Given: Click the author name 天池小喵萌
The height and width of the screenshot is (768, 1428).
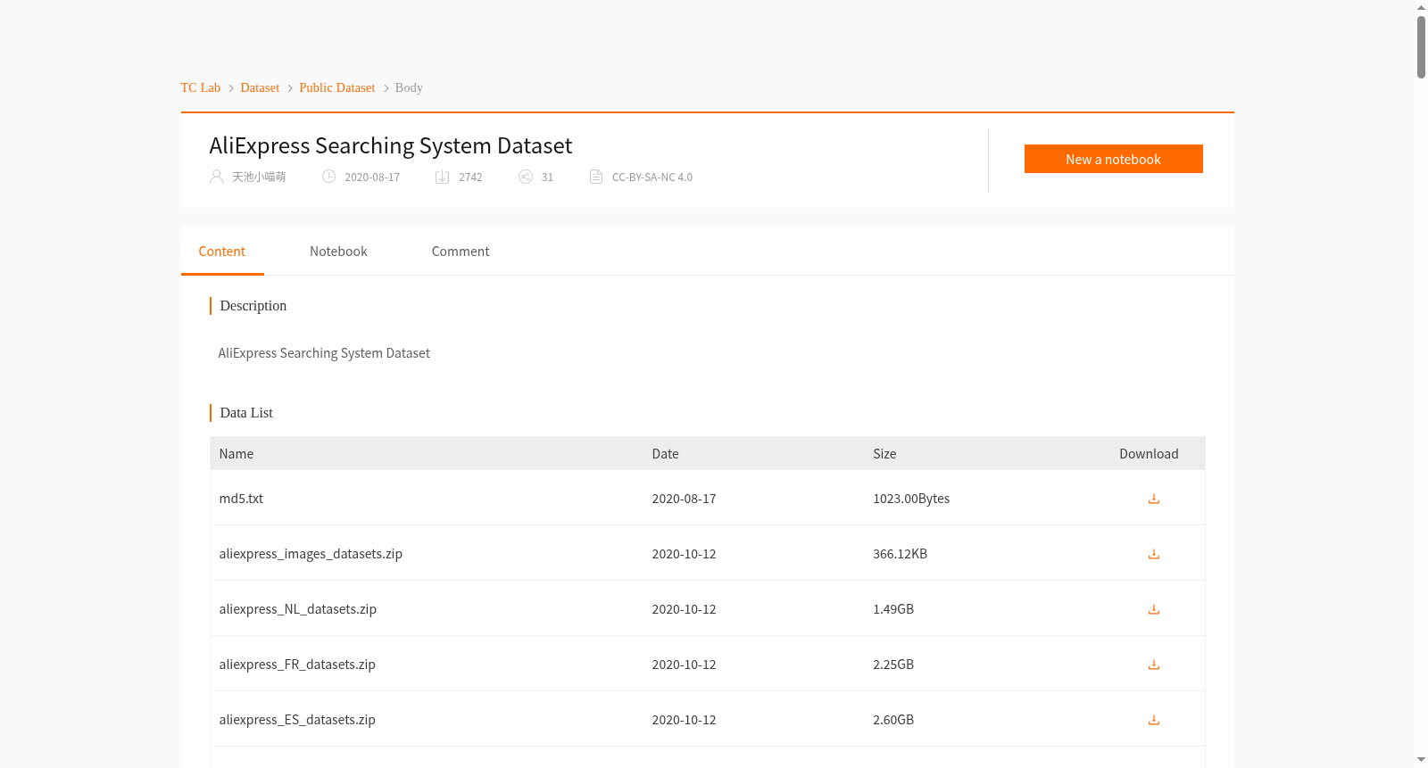Looking at the screenshot, I should (x=259, y=178).
